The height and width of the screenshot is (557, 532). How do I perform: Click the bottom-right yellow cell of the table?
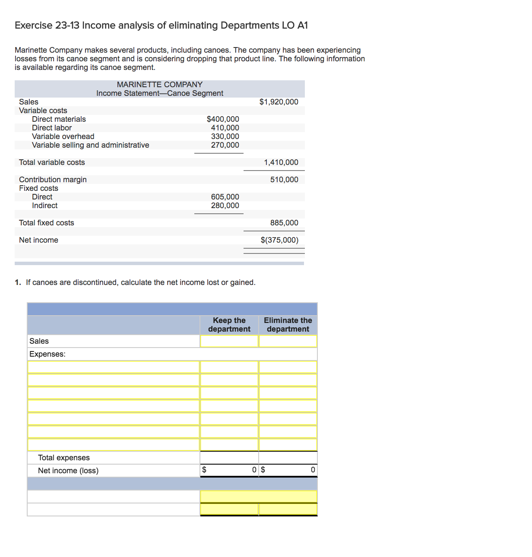click(x=288, y=510)
